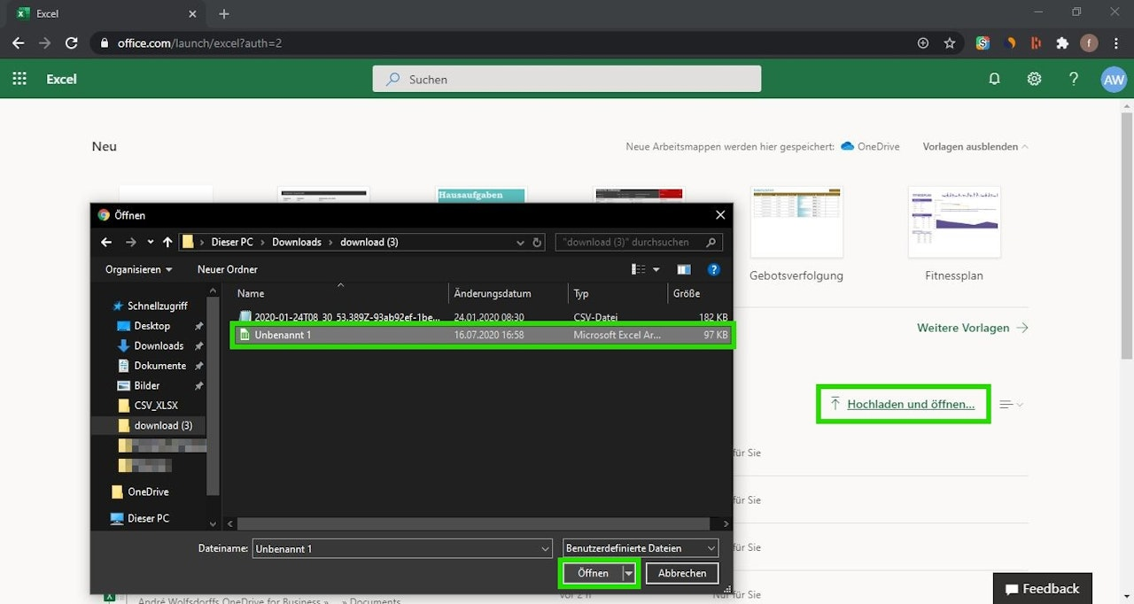
Task: Go up one folder level in dialog
Action: pyautogui.click(x=167, y=242)
